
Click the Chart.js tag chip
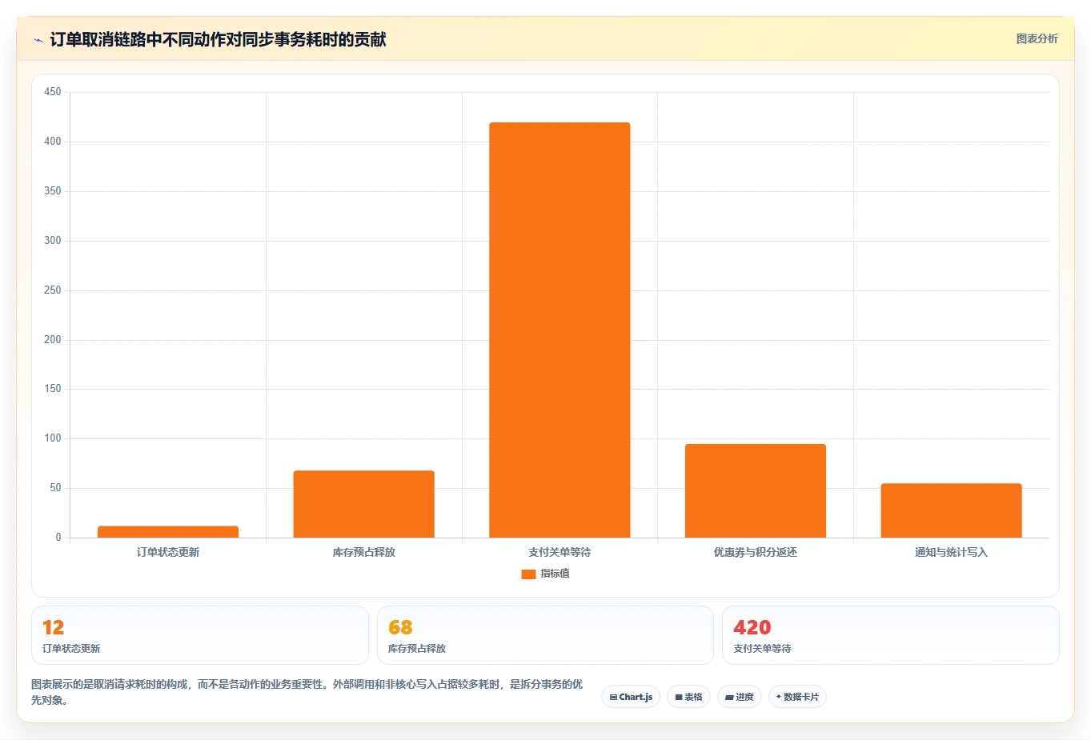pos(631,697)
